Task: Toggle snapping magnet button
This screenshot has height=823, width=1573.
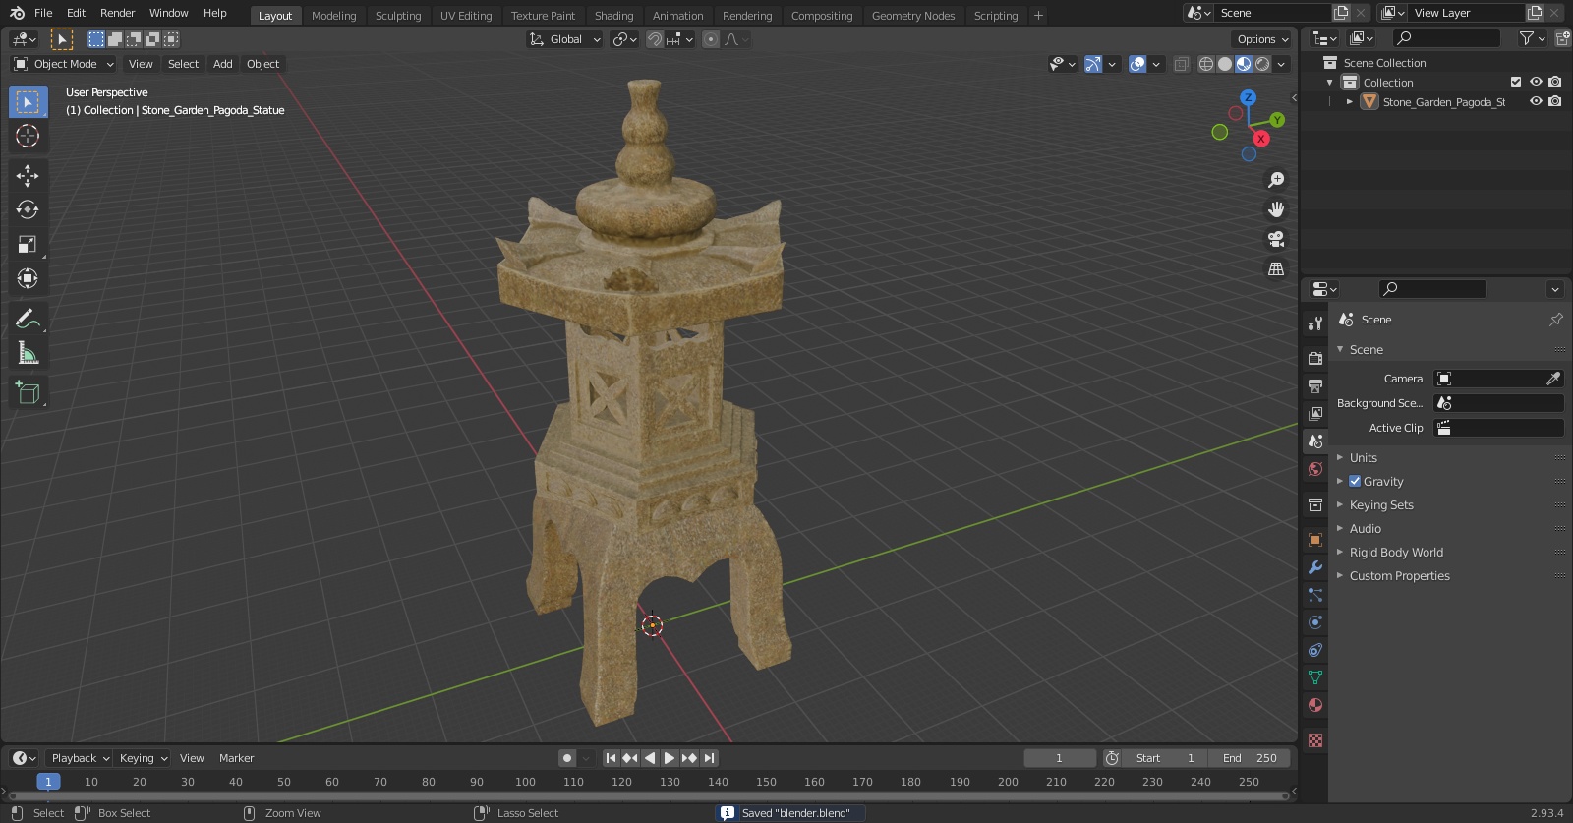Action: (x=654, y=39)
